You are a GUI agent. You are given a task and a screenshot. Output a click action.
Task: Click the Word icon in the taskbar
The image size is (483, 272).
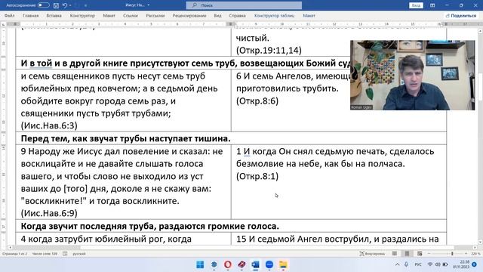click(255, 264)
